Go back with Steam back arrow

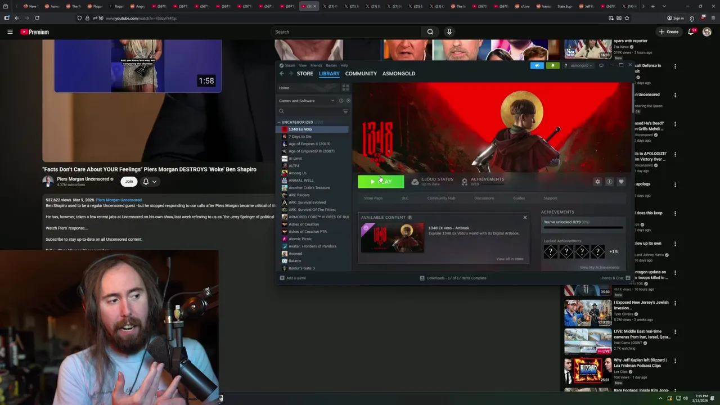pyautogui.click(x=282, y=74)
